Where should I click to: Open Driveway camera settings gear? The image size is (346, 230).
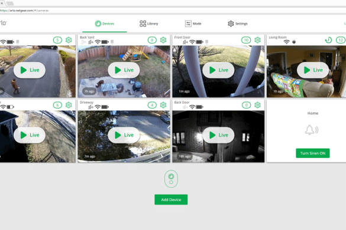pyautogui.click(x=163, y=105)
